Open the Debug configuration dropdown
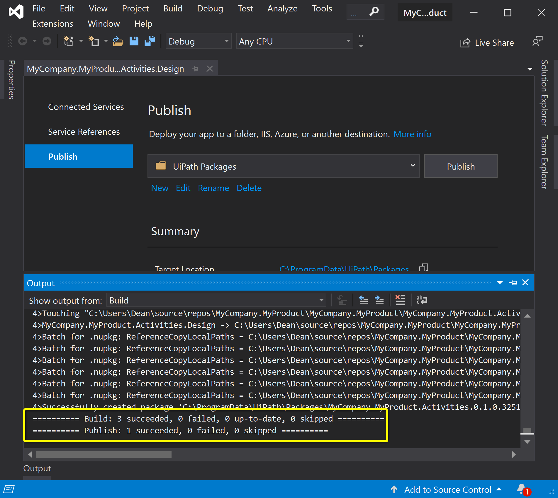The height and width of the screenshot is (498, 558). coord(198,41)
